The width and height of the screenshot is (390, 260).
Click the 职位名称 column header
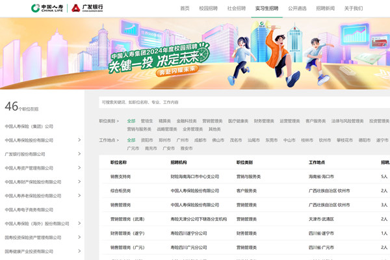[x=119, y=162]
